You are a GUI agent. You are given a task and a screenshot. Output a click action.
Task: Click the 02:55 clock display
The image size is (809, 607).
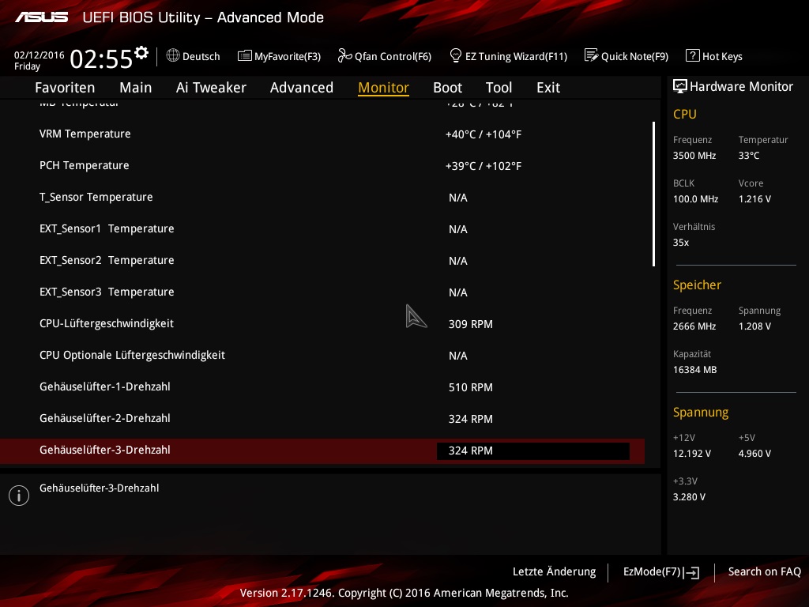click(101, 58)
